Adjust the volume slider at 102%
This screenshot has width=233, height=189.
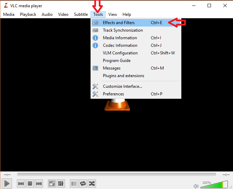214,185
